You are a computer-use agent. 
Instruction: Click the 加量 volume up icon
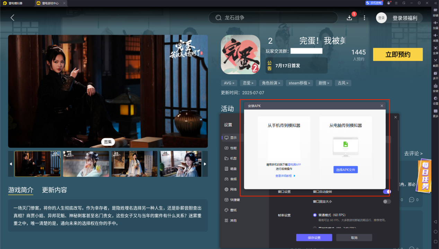click(436, 25)
